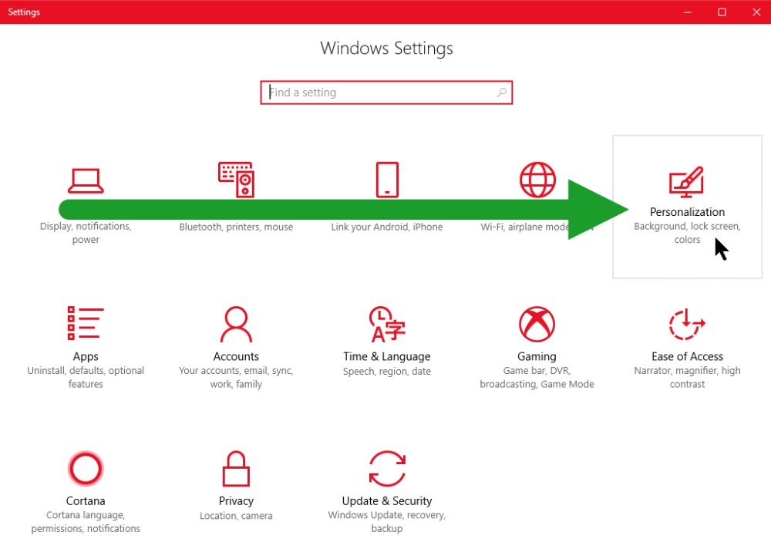Open Devices via keyboard and speaker icon
Image resolution: width=771 pixels, height=559 pixels.
236,180
